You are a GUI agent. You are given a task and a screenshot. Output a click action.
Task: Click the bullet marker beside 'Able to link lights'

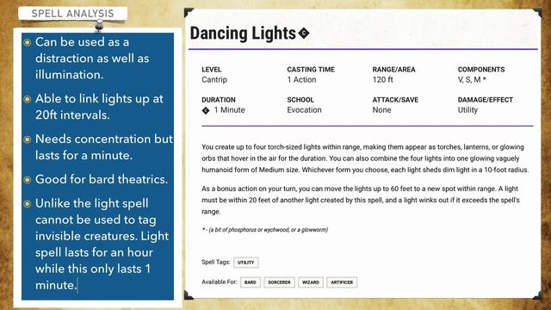pyautogui.click(x=28, y=100)
